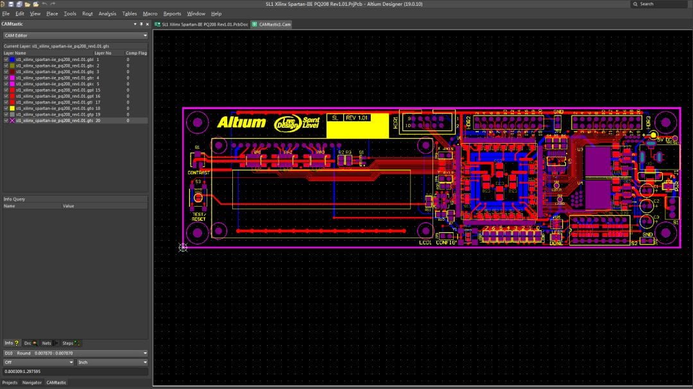This screenshot has height=389, width=693.
Task: Click the Redo arrow icon
Action: click(53, 4)
